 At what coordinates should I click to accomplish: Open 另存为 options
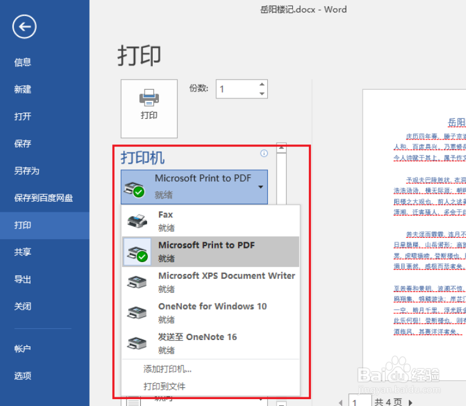pos(27,171)
